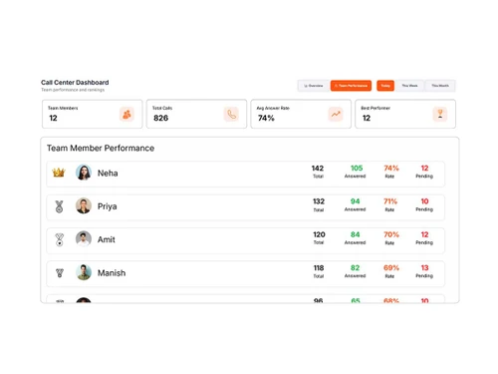498x374 pixels.
Task: Select the name Neha
Action: 108,174
